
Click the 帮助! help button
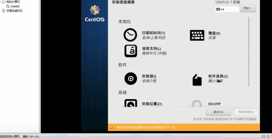[248, 8]
